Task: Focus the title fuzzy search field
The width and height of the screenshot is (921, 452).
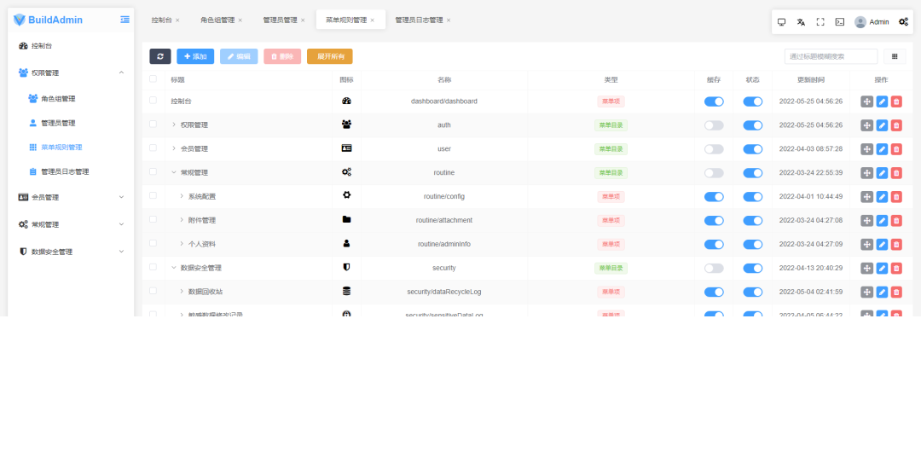Action: tap(831, 56)
